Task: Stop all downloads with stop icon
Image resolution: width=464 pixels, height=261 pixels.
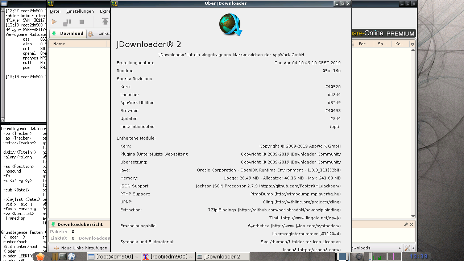Action: pos(82,22)
